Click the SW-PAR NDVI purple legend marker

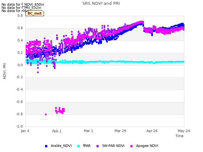pyautogui.click(x=97, y=146)
